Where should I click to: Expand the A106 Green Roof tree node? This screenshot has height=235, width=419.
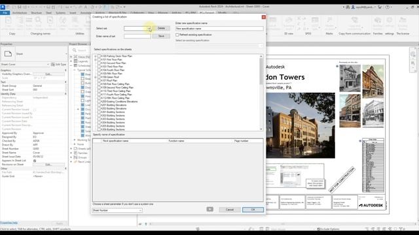tap(96, 77)
